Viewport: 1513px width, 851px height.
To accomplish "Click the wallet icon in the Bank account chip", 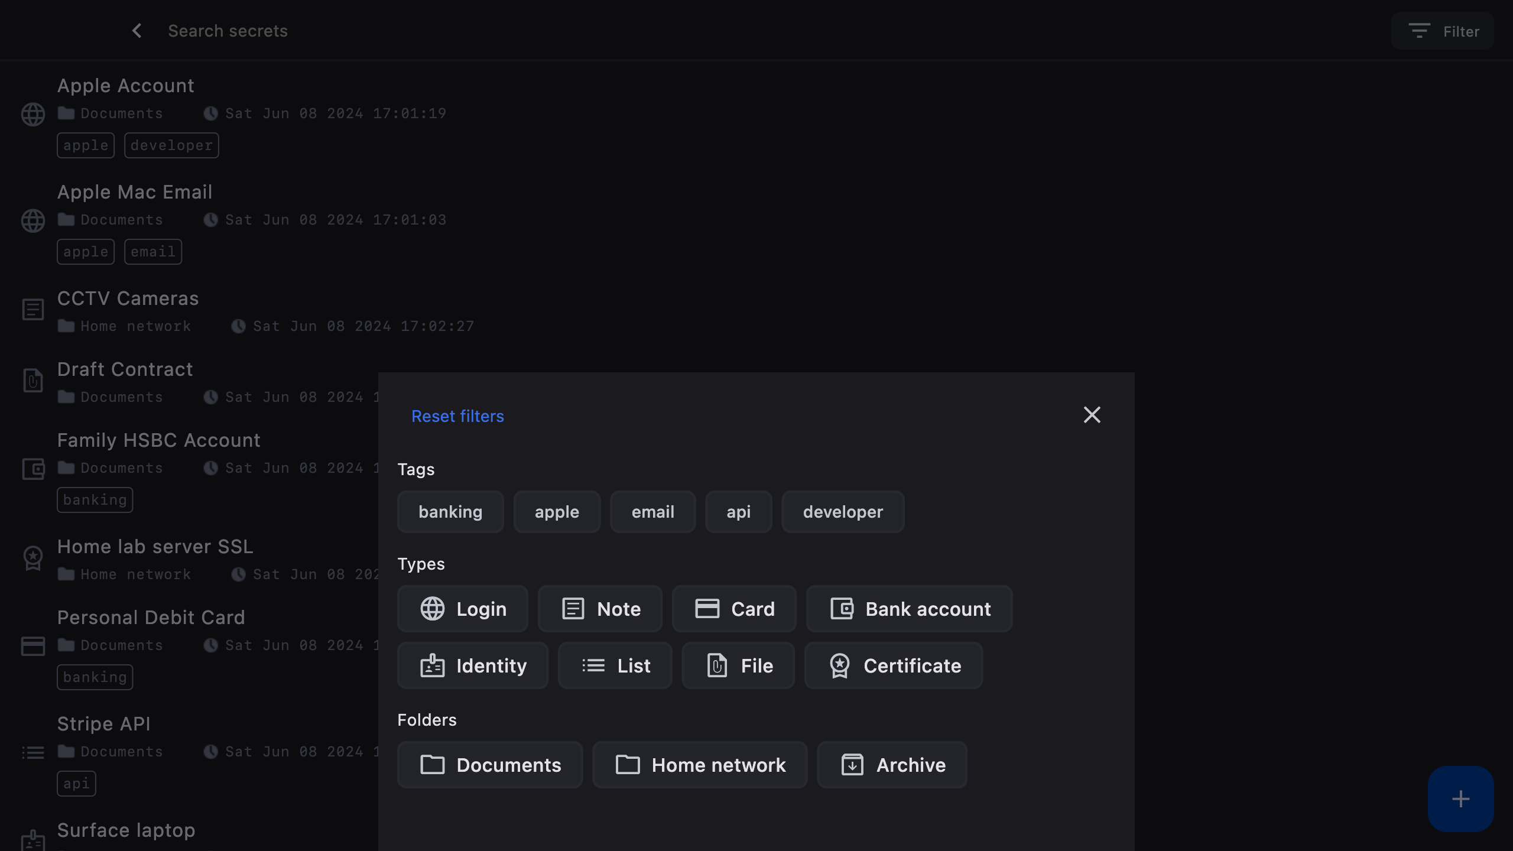I will point(842,609).
